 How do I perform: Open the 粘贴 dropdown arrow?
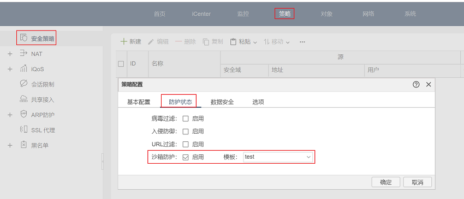pos(255,42)
